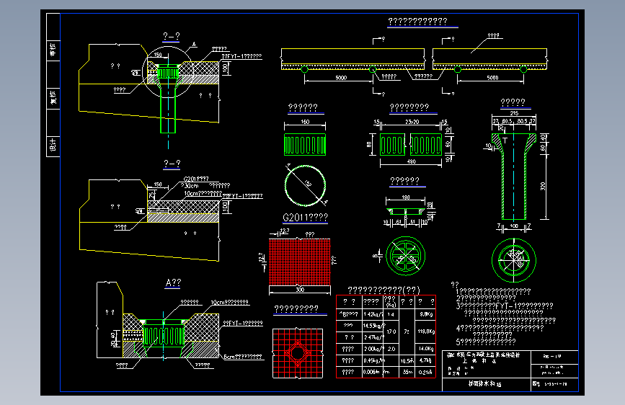625x405 pixels.
Task: Click the "160" width dimension above grate
Action: (305, 122)
